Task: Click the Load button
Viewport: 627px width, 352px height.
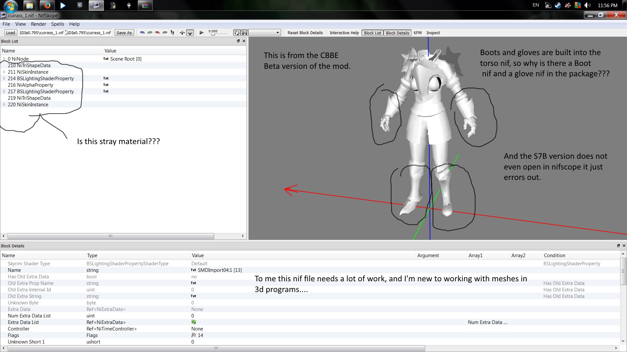Action: tap(10, 33)
